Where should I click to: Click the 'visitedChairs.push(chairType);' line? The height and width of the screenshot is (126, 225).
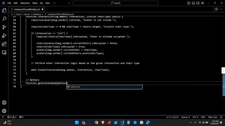point(70,53)
